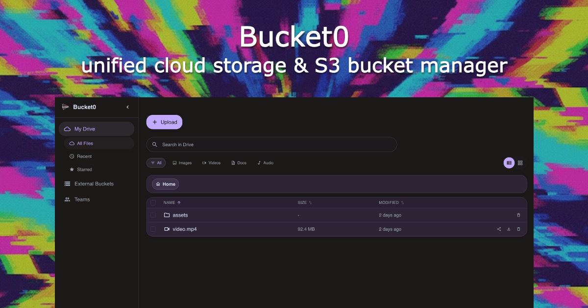Click the Bucket0 logo icon

[x=65, y=107]
